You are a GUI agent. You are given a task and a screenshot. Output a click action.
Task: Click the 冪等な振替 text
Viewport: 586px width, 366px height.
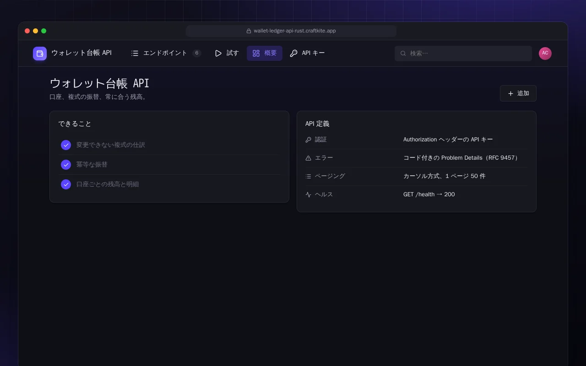[92, 165]
